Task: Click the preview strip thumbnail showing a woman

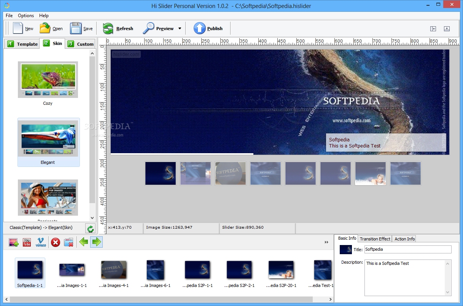Action: pos(371,173)
